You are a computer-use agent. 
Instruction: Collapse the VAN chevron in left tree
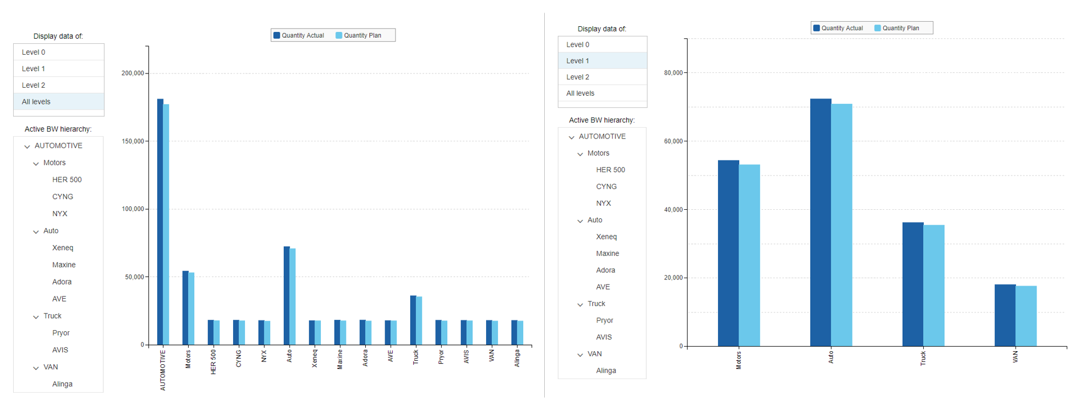pos(36,368)
